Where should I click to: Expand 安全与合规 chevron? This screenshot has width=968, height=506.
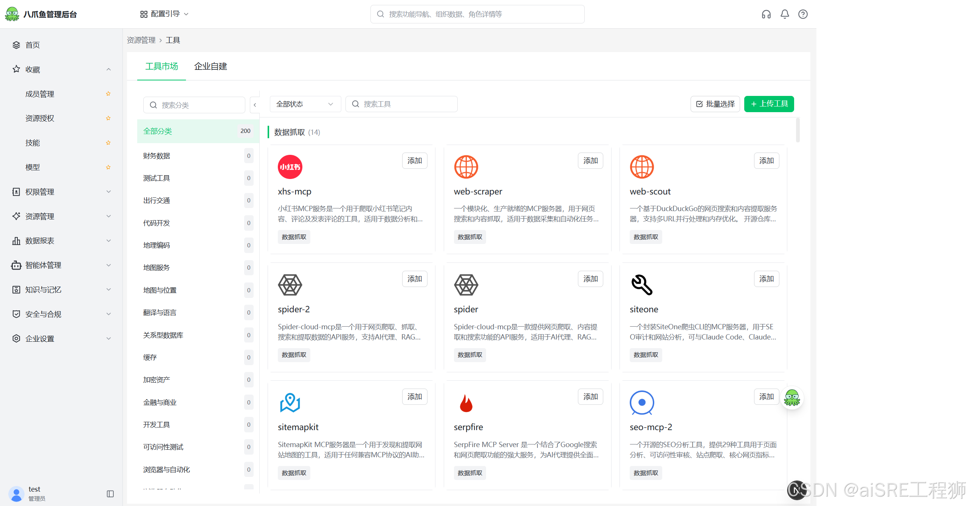(108, 314)
